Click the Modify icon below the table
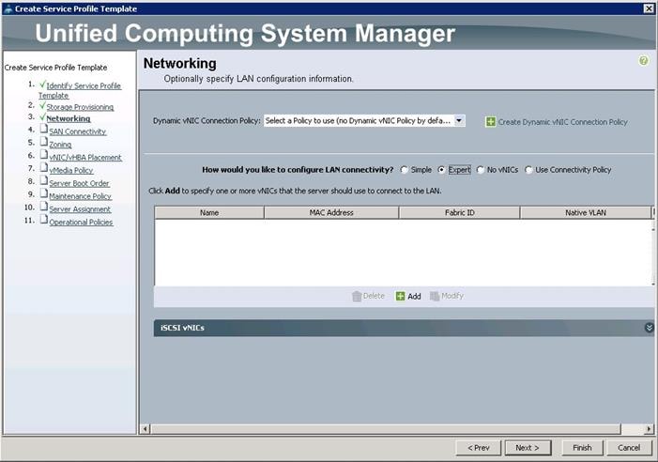Image resolution: width=658 pixels, height=462 pixels. (435, 296)
